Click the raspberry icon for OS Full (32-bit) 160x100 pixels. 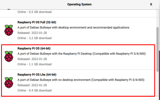pos(9,30)
